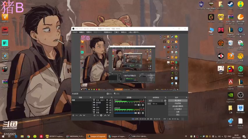This screenshot has width=248, height=139.
Task: Pop out controls dock panel
Action: (x=187, y=97)
